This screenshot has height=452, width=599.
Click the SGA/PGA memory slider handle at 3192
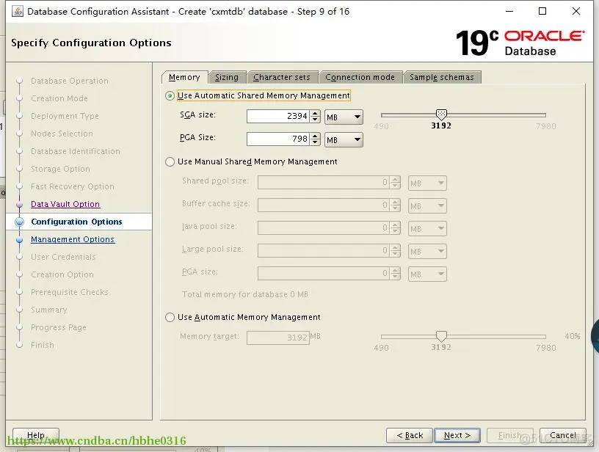(x=441, y=114)
